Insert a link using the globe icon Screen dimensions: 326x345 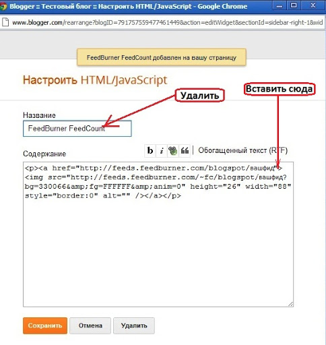(x=173, y=150)
